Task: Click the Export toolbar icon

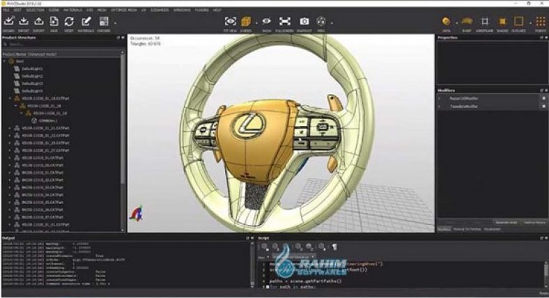Action: tap(39, 22)
